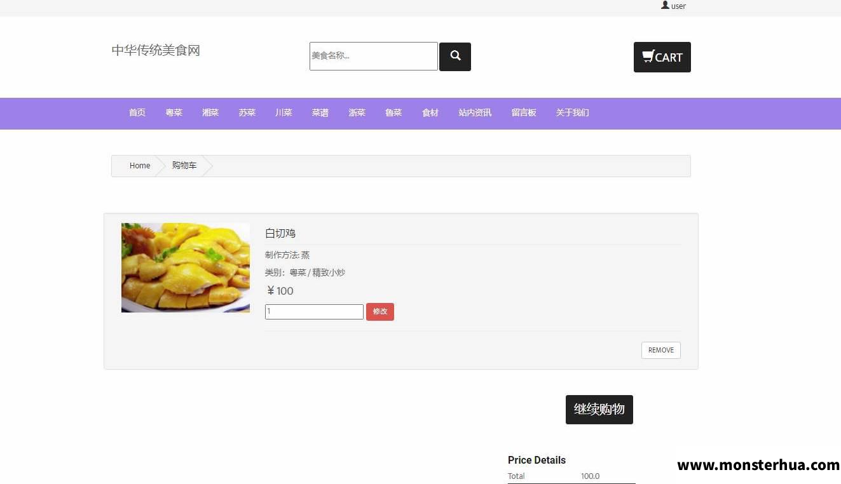The width and height of the screenshot is (841, 484).
Task: Click the magnifier search button
Action: pos(455,57)
